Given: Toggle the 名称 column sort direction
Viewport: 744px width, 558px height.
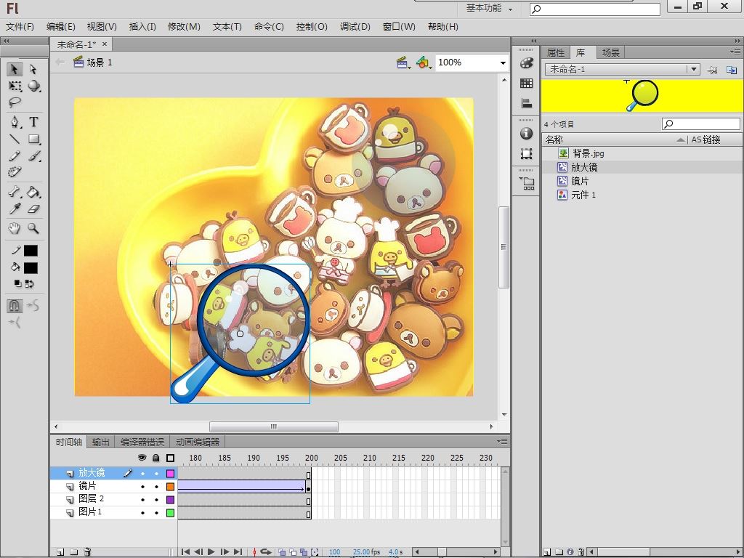Looking at the screenshot, I should pyautogui.click(x=680, y=139).
